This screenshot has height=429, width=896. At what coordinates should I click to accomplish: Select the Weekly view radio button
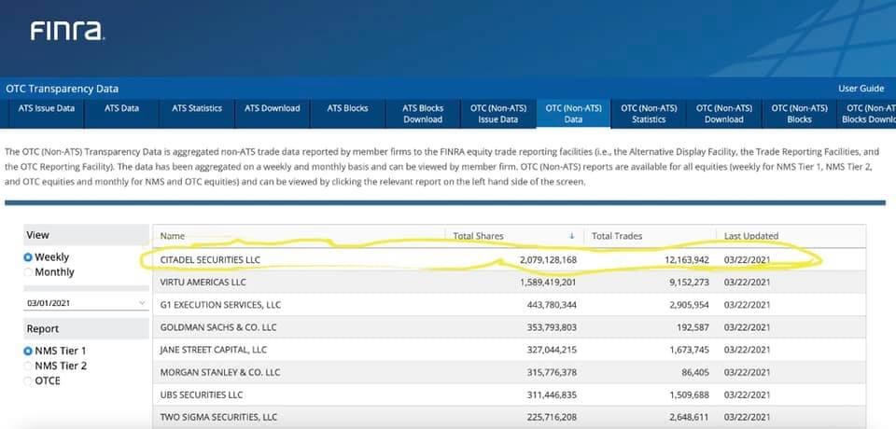[x=28, y=257]
